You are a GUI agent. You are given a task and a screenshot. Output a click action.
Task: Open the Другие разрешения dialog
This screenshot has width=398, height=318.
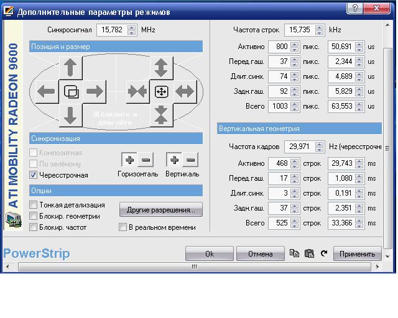(161, 210)
